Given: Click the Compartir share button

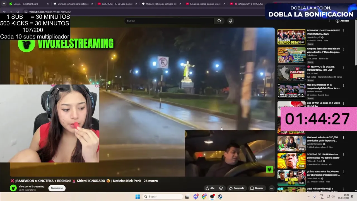Looking at the screenshot, I should point(237,188).
